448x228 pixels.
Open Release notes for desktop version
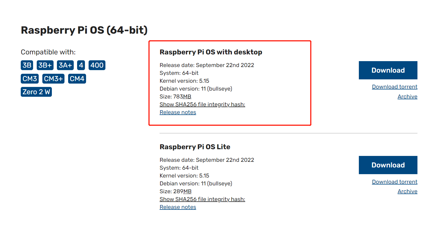(178, 112)
